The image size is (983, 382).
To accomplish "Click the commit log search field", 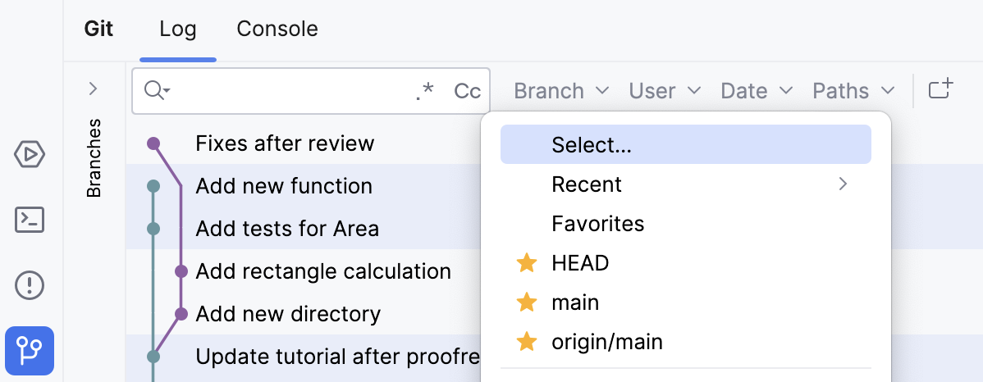I will click(291, 91).
